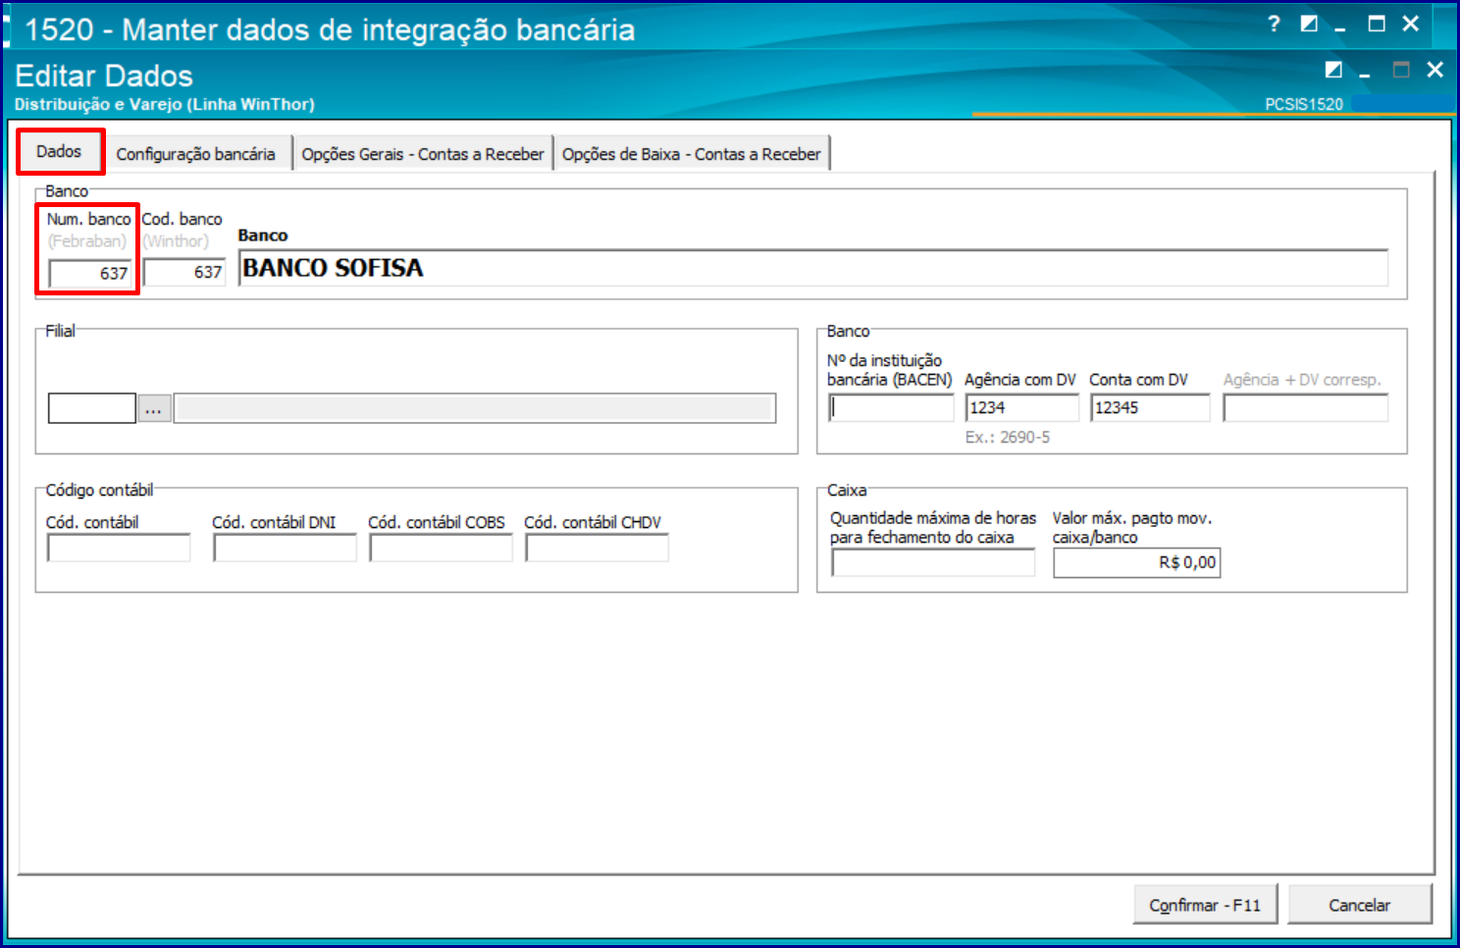This screenshot has width=1460, height=948.
Task: Close the Editar Dados inner dialog
Action: [x=1434, y=70]
